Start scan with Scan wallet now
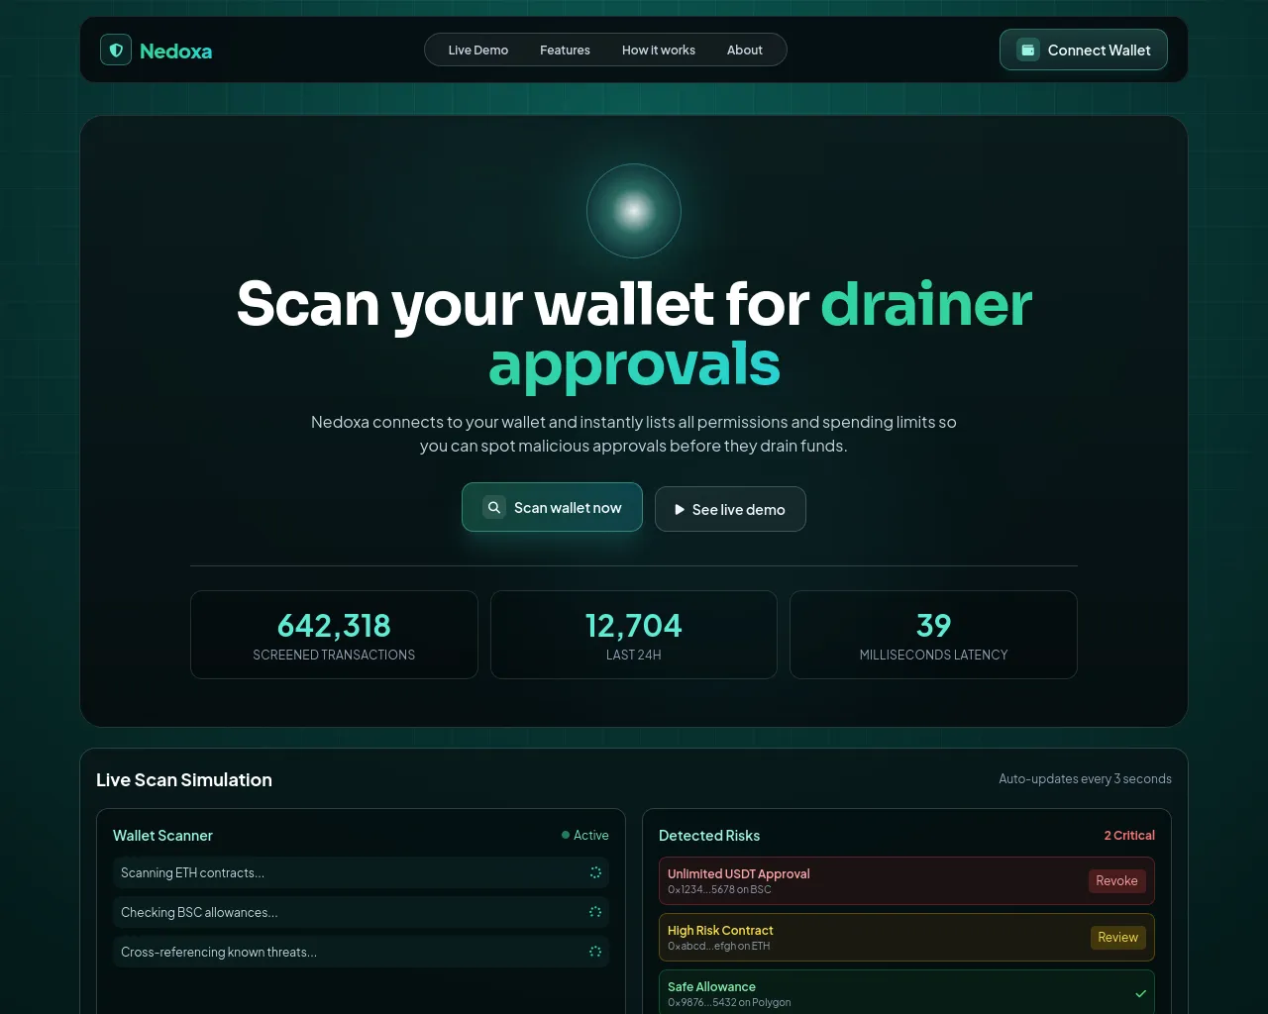The image size is (1268, 1014). click(552, 507)
